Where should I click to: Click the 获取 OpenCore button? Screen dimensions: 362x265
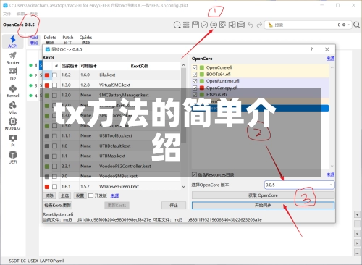pyautogui.click(x=263, y=195)
